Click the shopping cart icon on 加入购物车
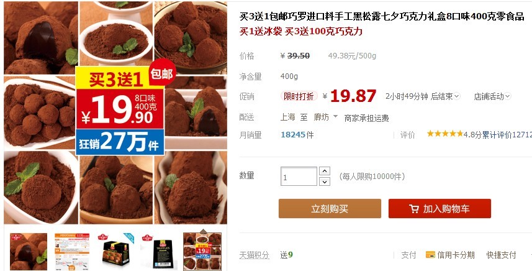The width and height of the screenshot is (532, 271). pos(413,208)
